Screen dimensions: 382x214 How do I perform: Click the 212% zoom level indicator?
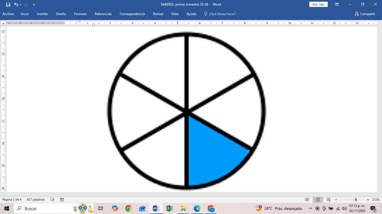point(376,199)
